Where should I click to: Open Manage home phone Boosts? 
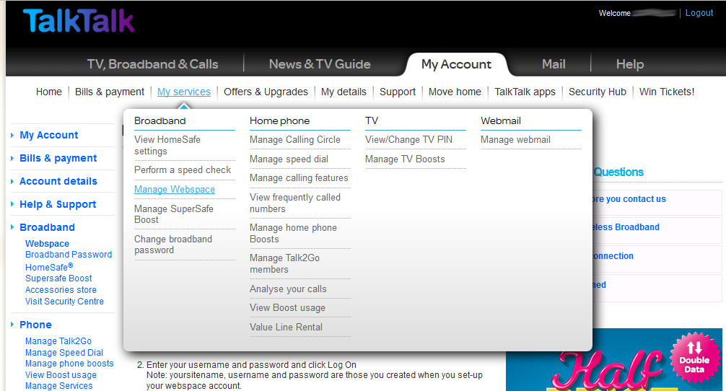(293, 233)
